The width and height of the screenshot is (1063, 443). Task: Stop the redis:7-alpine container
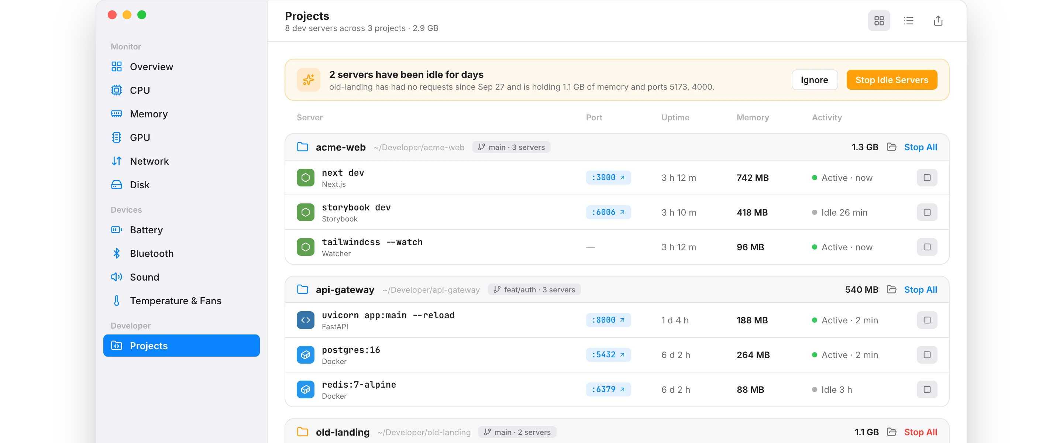click(x=926, y=389)
